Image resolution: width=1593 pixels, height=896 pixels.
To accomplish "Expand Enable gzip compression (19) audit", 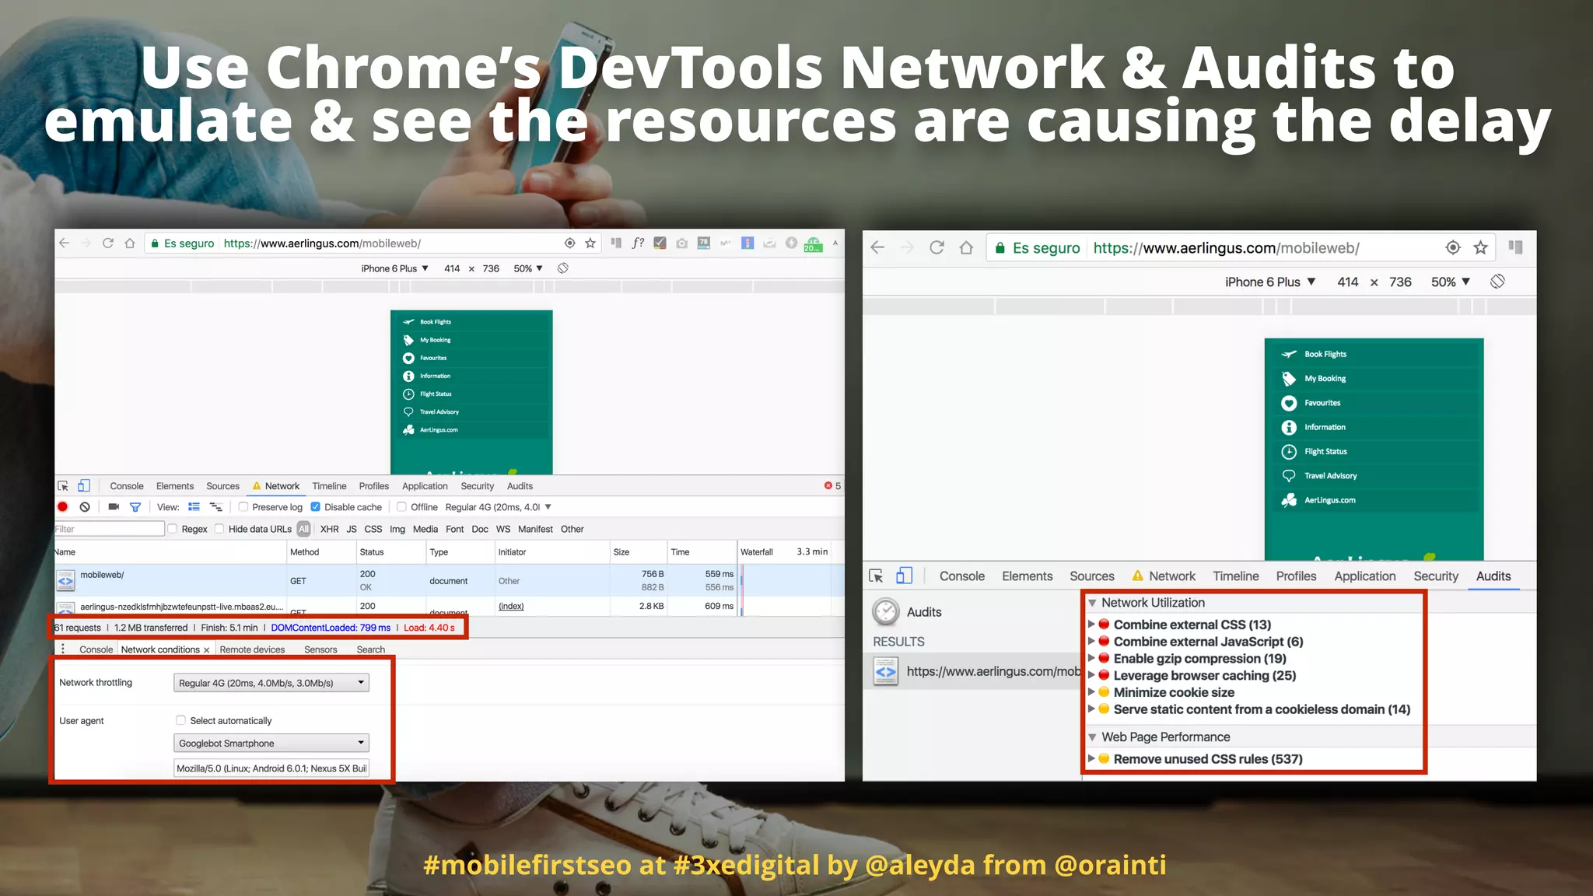I will click(1091, 659).
